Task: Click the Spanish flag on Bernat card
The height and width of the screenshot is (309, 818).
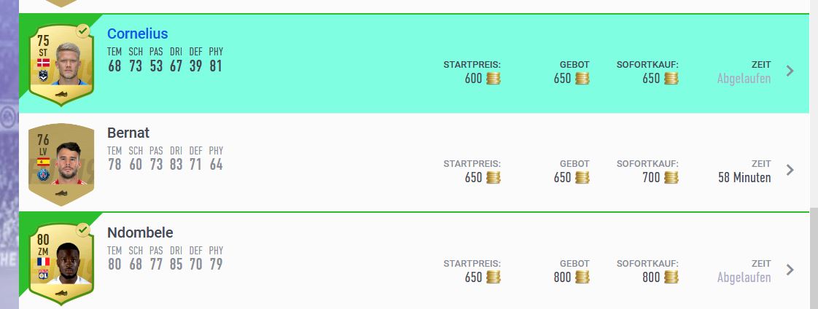Action: click(43, 162)
